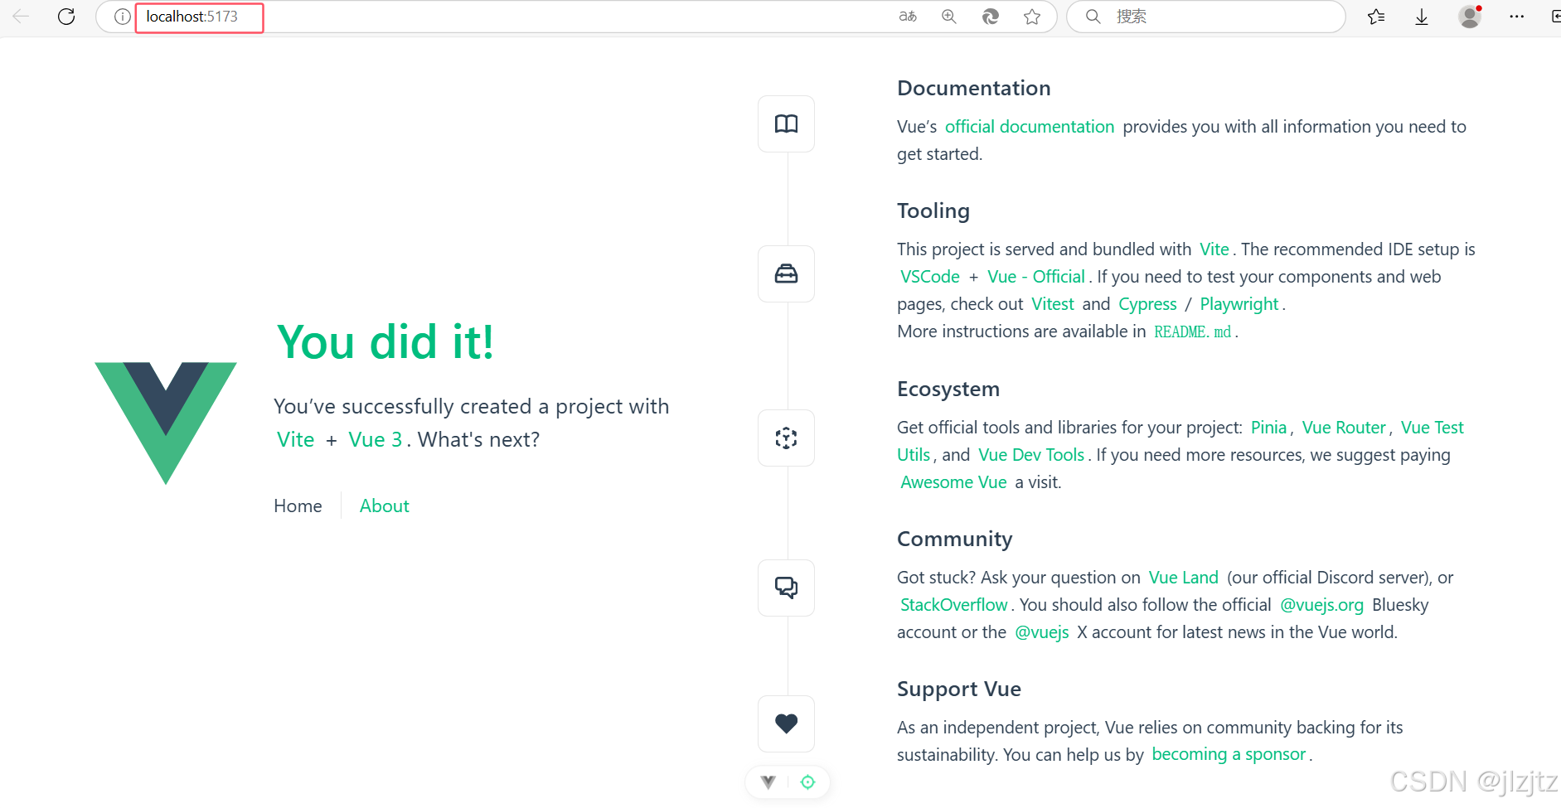1561x808 pixels.
Task: Open the Vue - Official link
Action: coord(1036,277)
